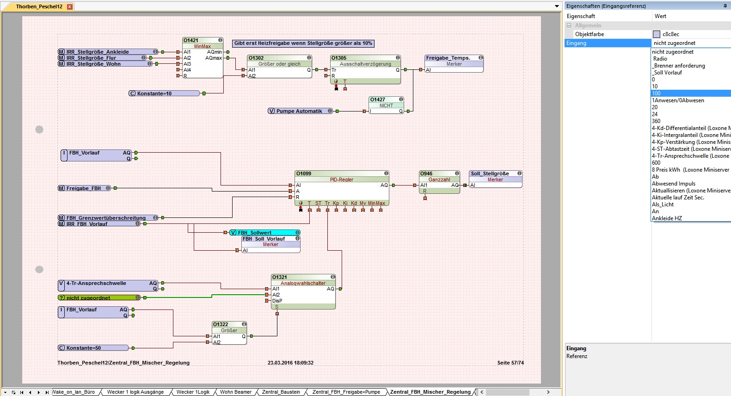Switch to the Zentral_Baustein page tab
Viewport: 731px width, 396px height.
coord(281,392)
